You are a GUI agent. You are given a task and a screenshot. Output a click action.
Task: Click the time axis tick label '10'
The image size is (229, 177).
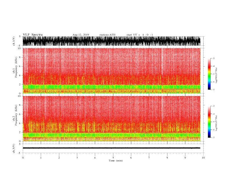(203, 158)
